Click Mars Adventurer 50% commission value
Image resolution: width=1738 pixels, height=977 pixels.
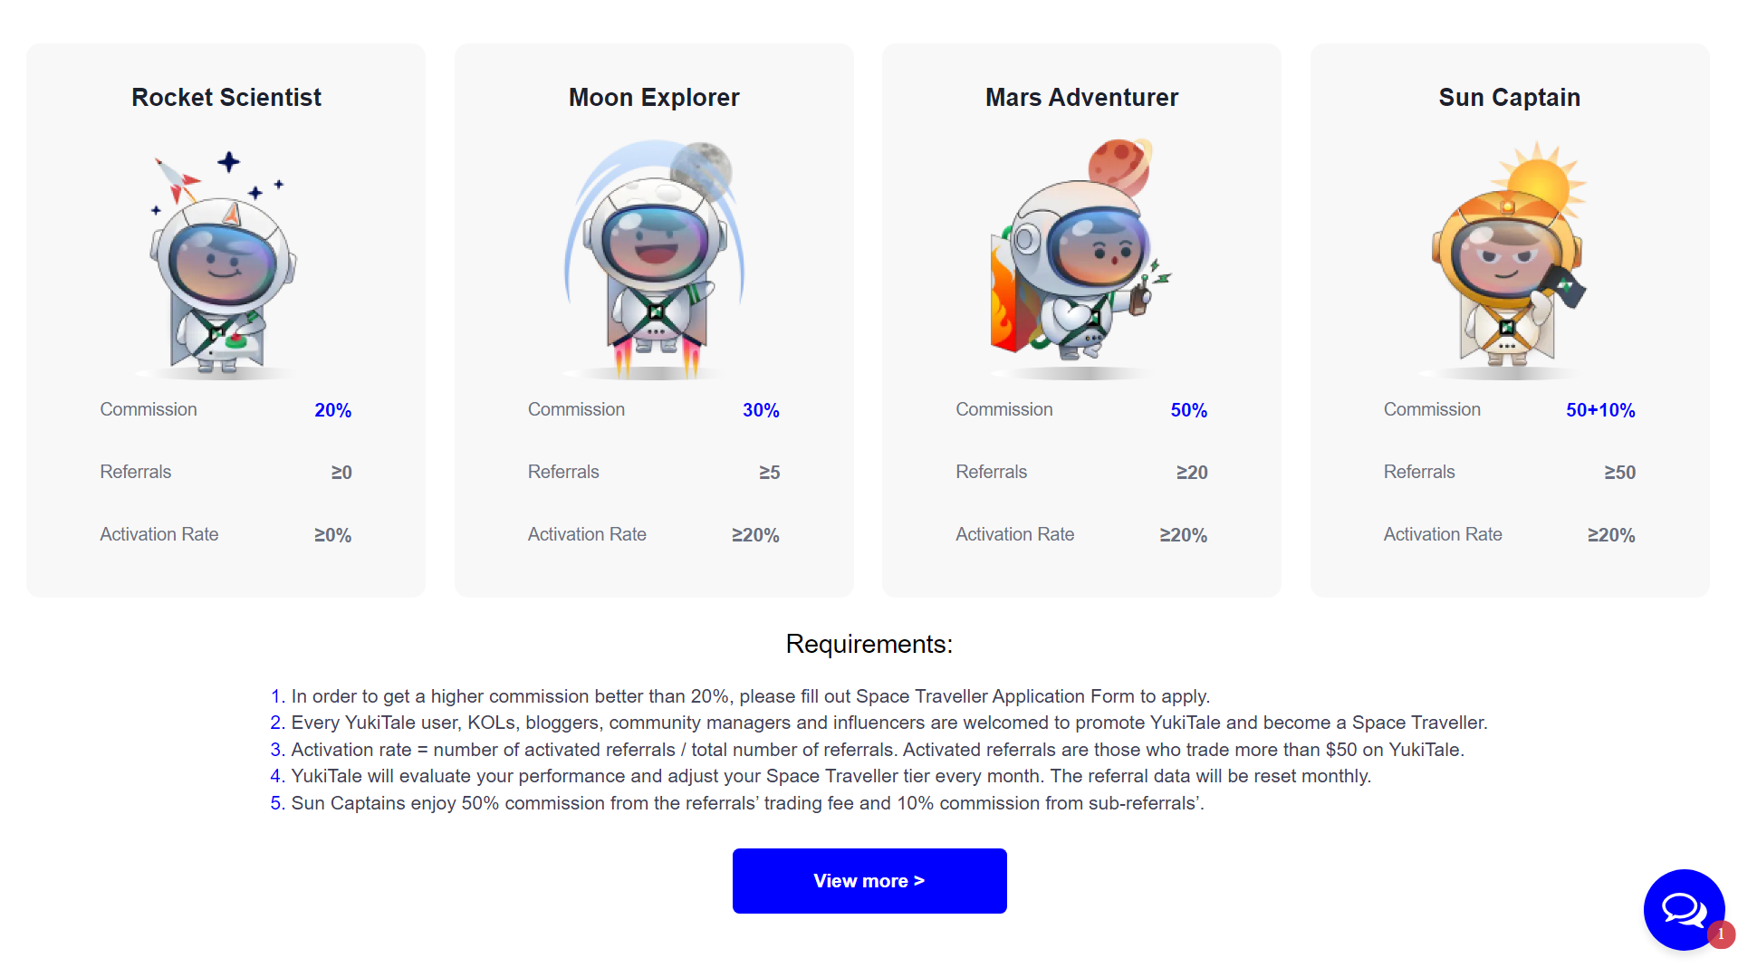[1189, 410]
